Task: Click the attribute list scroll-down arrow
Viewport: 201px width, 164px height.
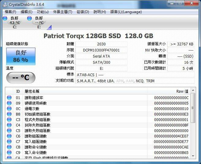Action: pyautogui.click(x=193, y=156)
